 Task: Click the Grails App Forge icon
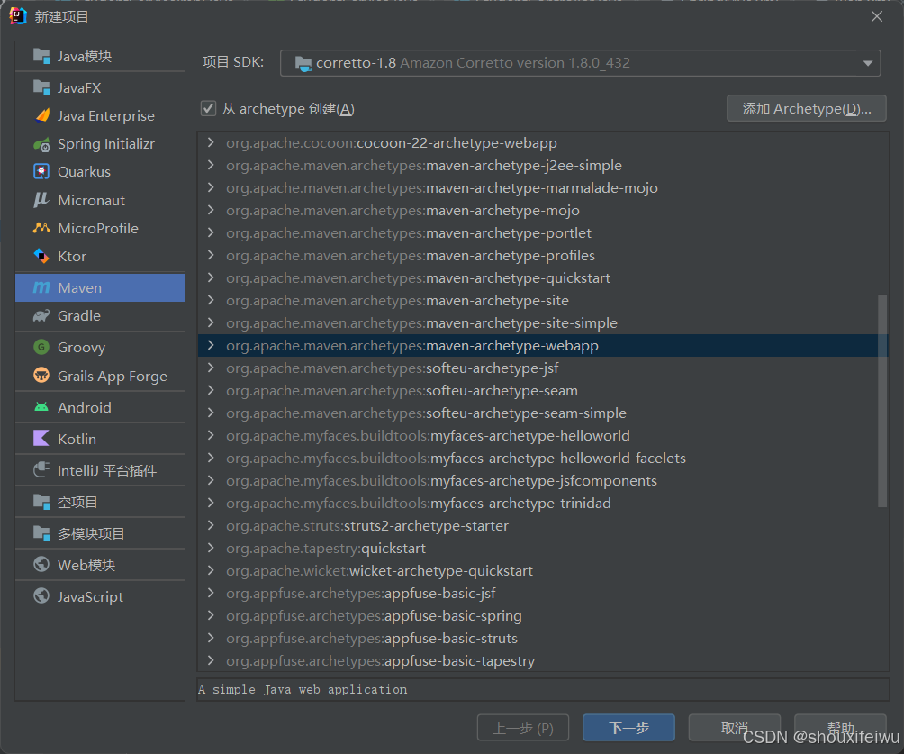41,375
